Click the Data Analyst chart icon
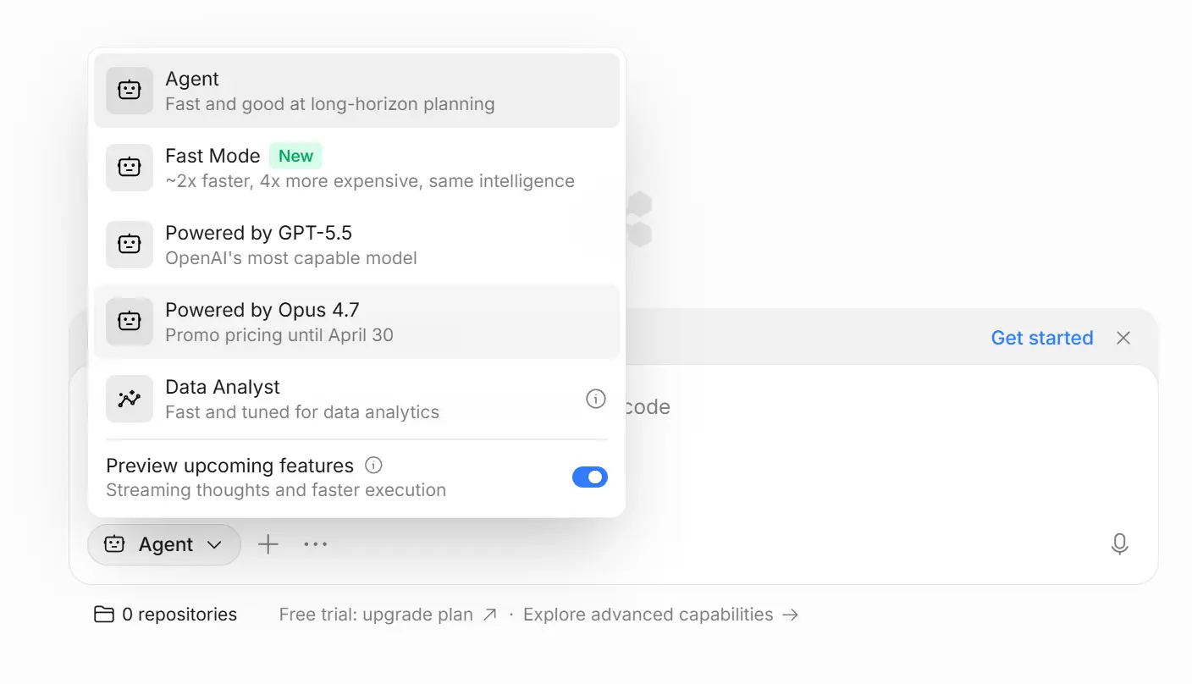 tap(130, 399)
